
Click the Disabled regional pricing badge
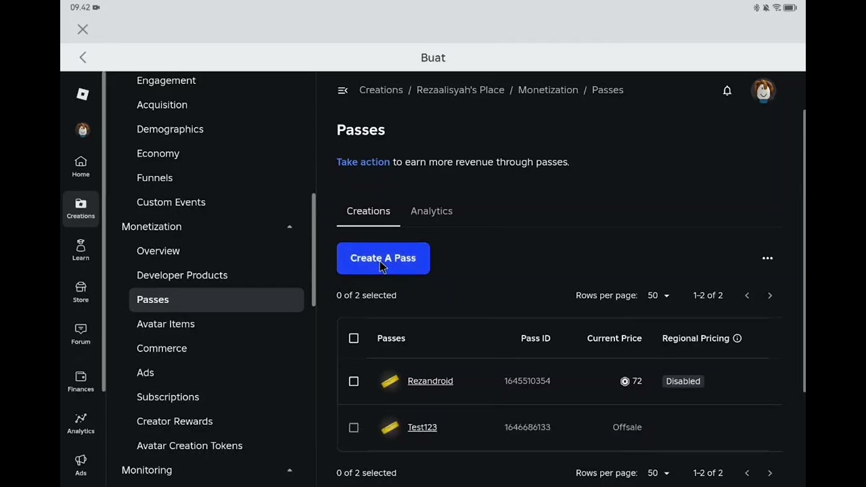tap(683, 381)
